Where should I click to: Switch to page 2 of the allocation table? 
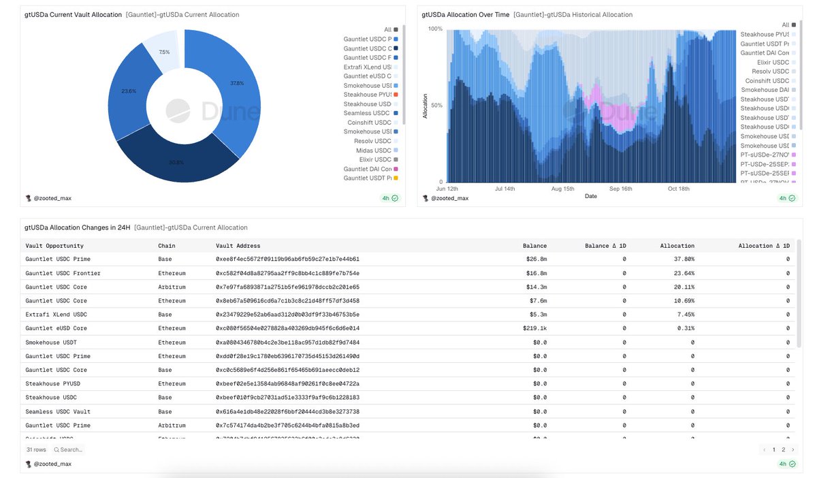[783, 449]
